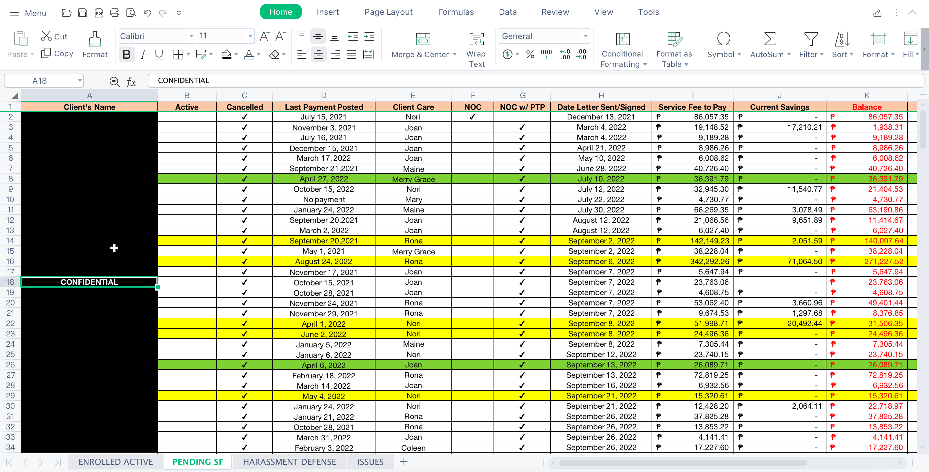Image resolution: width=929 pixels, height=472 pixels.
Task: Toggle Underline formatting button
Action: [159, 55]
